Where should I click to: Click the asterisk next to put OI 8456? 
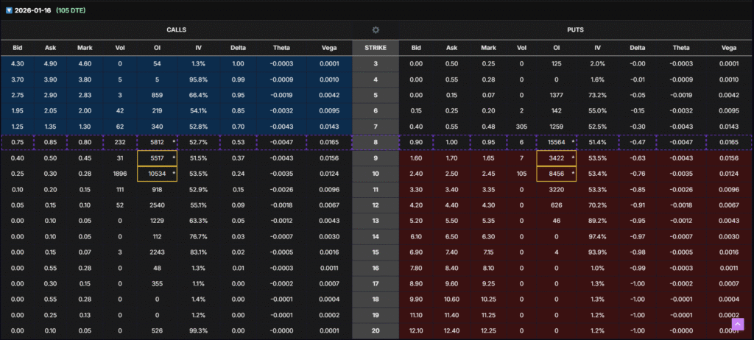(572, 174)
